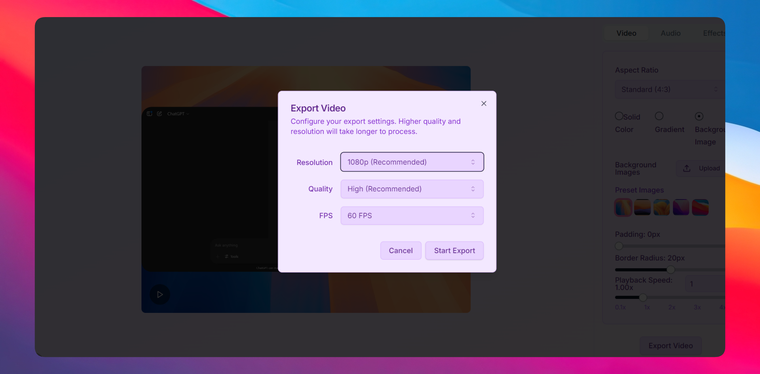Click Start Export button
Screen dimensions: 760x374
[x=454, y=251]
